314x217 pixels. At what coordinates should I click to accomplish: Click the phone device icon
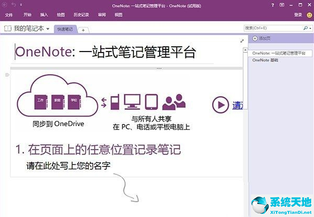115,102
